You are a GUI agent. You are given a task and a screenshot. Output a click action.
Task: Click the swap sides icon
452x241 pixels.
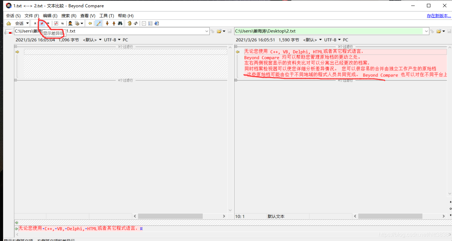tap(136, 23)
